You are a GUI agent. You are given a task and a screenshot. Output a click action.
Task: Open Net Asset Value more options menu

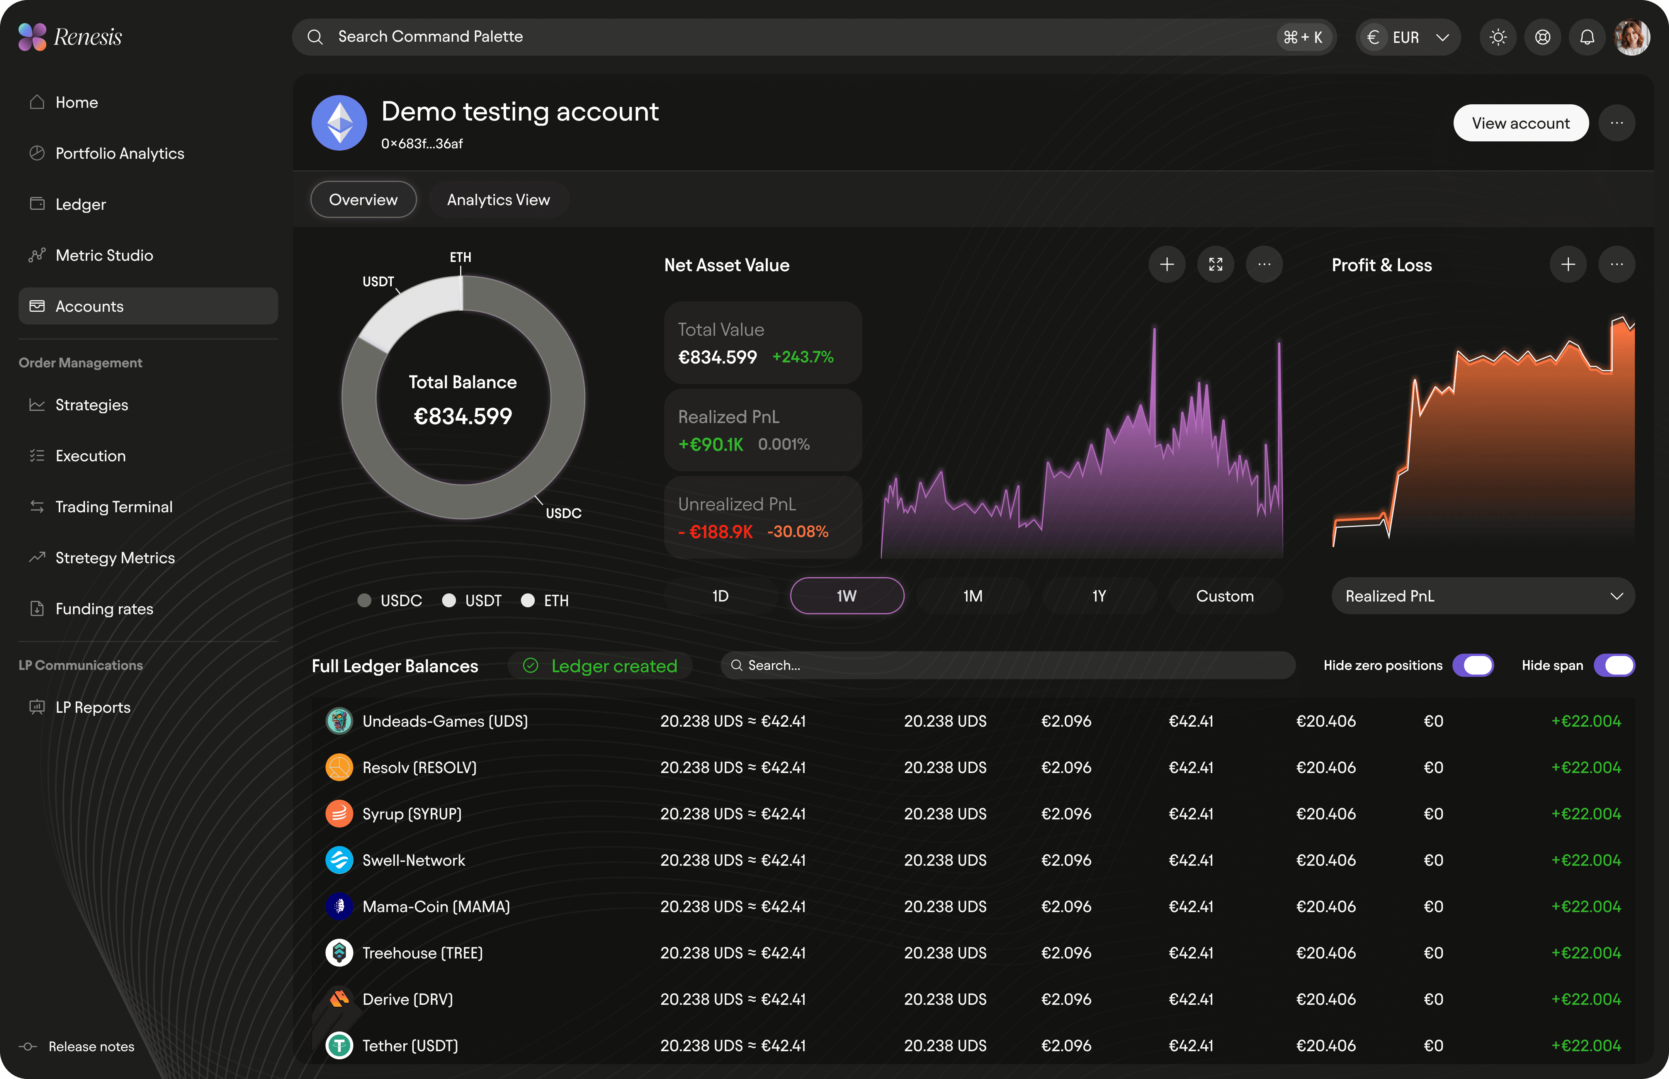point(1264,264)
